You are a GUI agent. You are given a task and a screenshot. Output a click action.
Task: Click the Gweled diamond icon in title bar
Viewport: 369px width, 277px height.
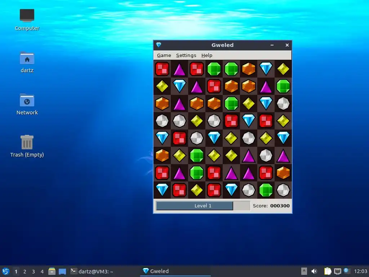[x=159, y=45]
